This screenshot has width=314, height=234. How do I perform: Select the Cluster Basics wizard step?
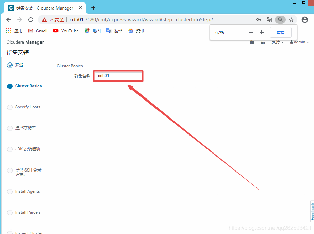pos(29,86)
